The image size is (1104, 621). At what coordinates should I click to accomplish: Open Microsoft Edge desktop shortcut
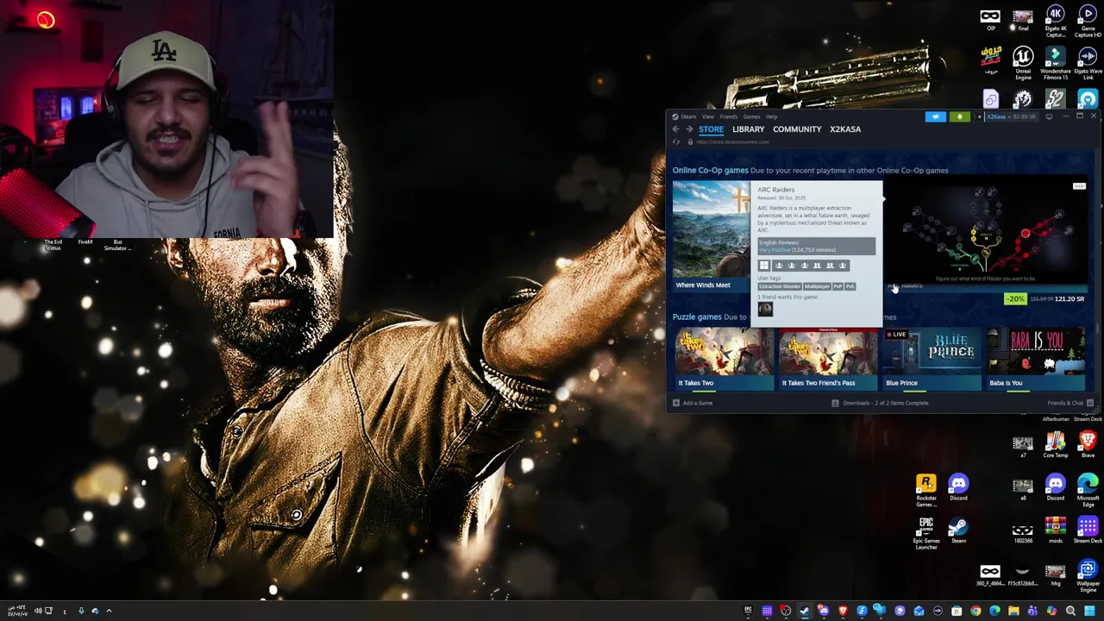(1088, 490)
